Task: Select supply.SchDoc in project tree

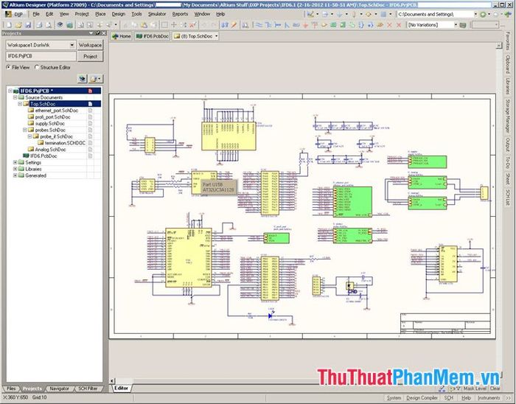Action: point(50,124)
